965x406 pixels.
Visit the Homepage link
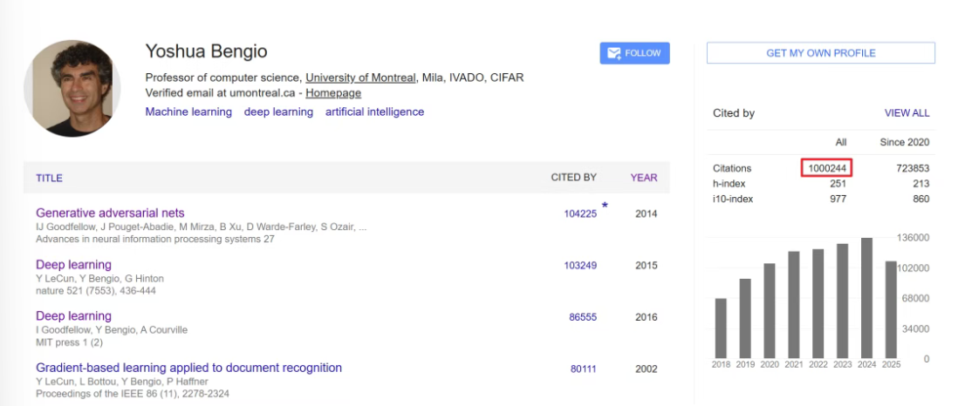(x=332, y=93)
